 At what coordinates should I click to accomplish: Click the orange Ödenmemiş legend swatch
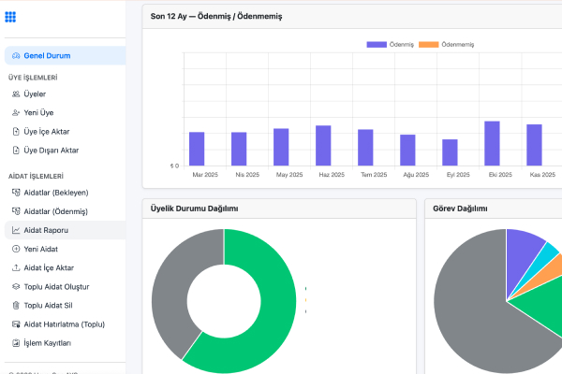coord(428,45)
